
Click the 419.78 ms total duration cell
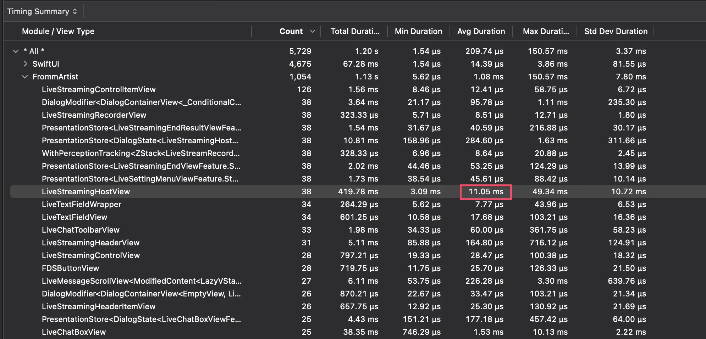(358, 191)
